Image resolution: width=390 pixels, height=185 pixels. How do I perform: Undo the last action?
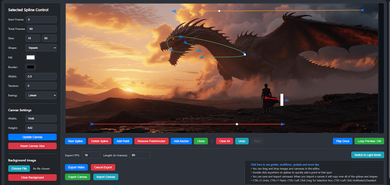(242, 141)
